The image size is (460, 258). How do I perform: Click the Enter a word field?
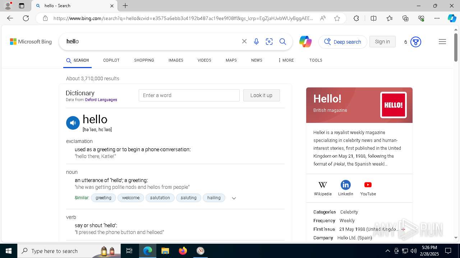pos(189,95)
